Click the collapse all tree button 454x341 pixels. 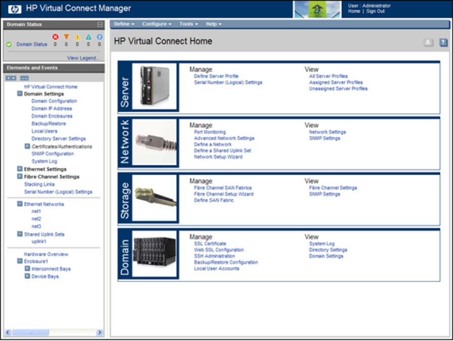tap(24, 78)
